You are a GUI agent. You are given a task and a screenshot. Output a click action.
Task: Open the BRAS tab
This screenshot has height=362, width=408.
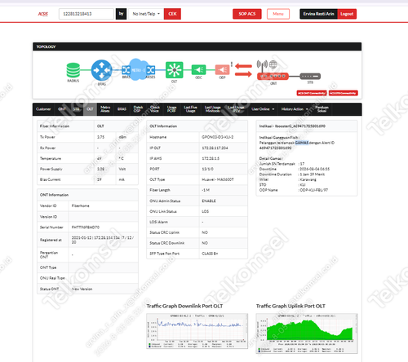122,109
